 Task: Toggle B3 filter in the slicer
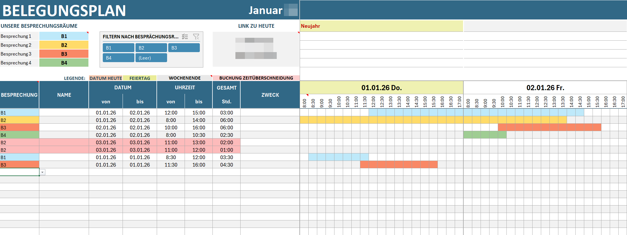coord(184,48)
